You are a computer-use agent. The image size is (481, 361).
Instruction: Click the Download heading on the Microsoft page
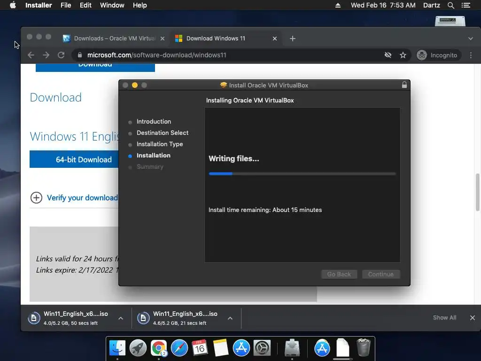[x=55, y=97]
